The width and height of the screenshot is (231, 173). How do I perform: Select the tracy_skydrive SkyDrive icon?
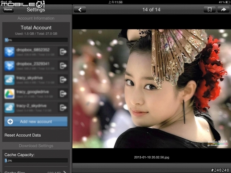9,80
